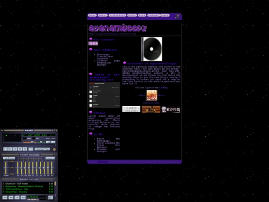Image resolution: width=269 pixels, height=202 pixels.
Task: Toggle equalizer AUTO button
Action: click(11, 158)
